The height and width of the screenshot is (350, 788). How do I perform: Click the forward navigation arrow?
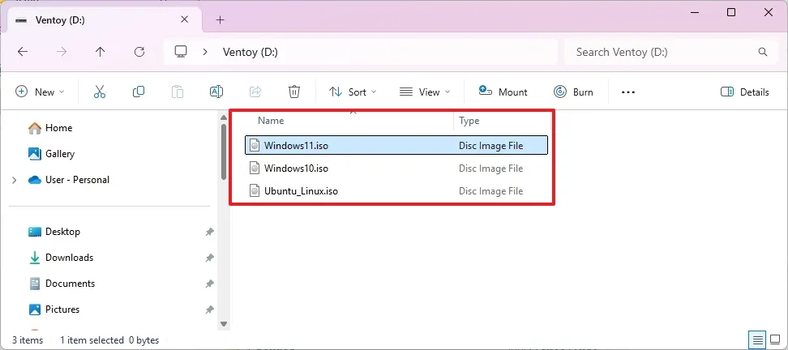pyautogui.click(x=62, y=52)
